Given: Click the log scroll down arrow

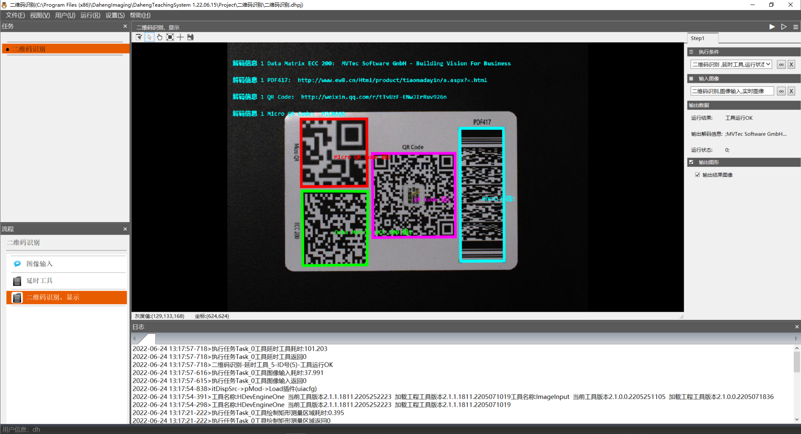Looking at the screenshot, I should click(797, 419).
